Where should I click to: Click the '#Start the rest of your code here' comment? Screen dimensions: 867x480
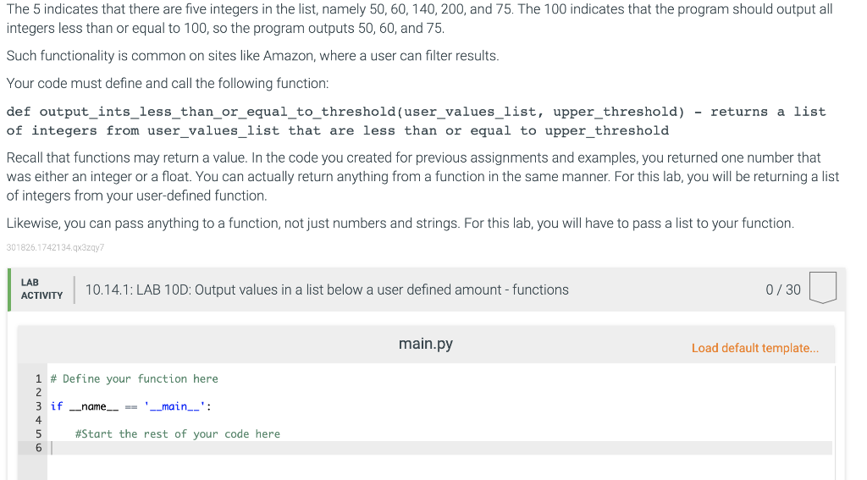pos(178,434)
